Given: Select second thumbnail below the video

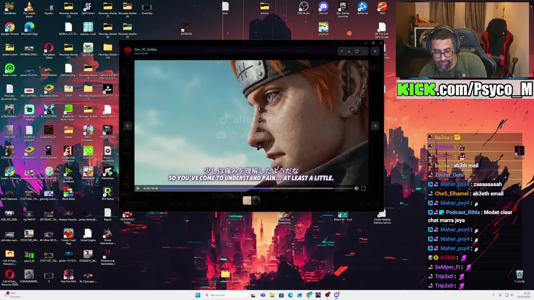Looking at the screenshot, I should [256, 201].
